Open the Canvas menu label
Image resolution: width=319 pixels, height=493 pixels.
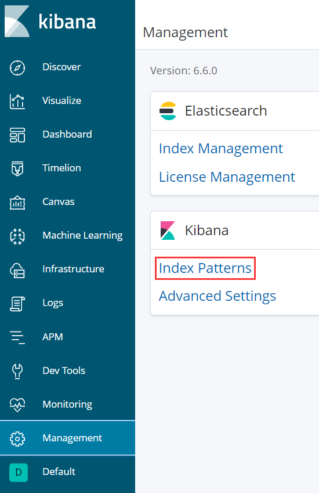[x=59, y=201]
